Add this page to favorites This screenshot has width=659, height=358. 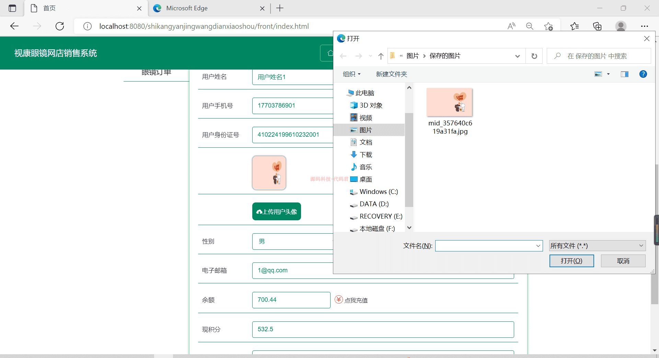[x=548, y=26]
